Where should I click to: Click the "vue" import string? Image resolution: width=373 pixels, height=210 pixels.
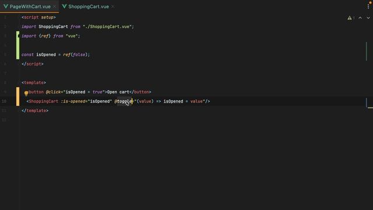coord(72,36)
